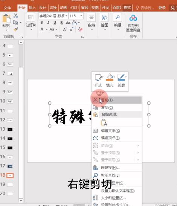Screen dimensions: 177x206
Task: Select slide 17 thumbnail
Action: point(10,166)
